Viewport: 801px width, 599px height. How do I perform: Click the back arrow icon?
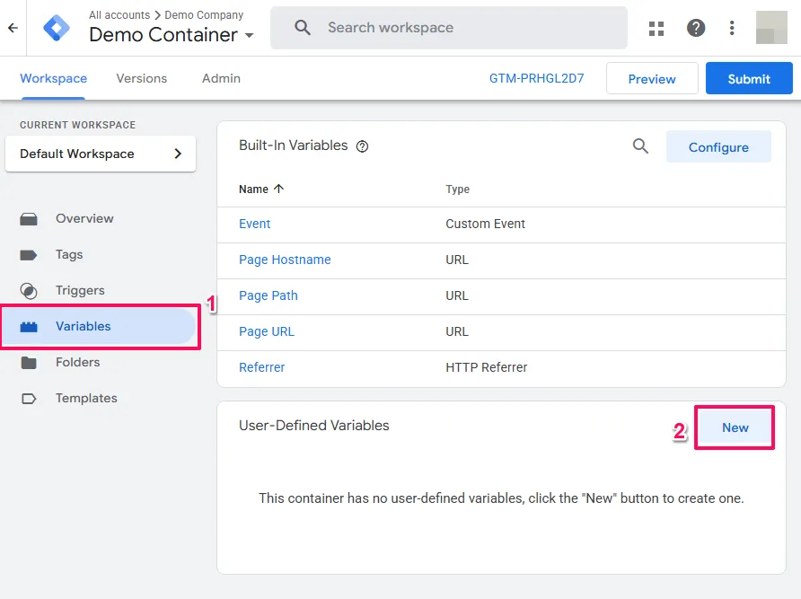coord(13,28)
